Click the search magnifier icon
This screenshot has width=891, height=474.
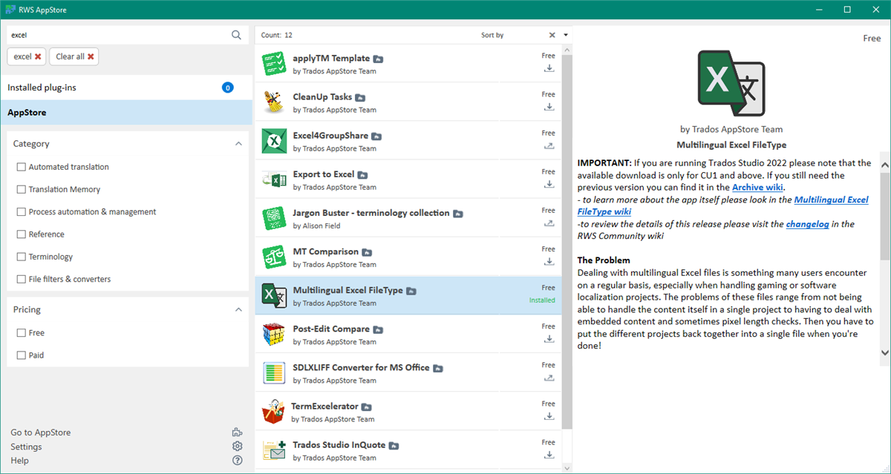click(x=236, y=35)
